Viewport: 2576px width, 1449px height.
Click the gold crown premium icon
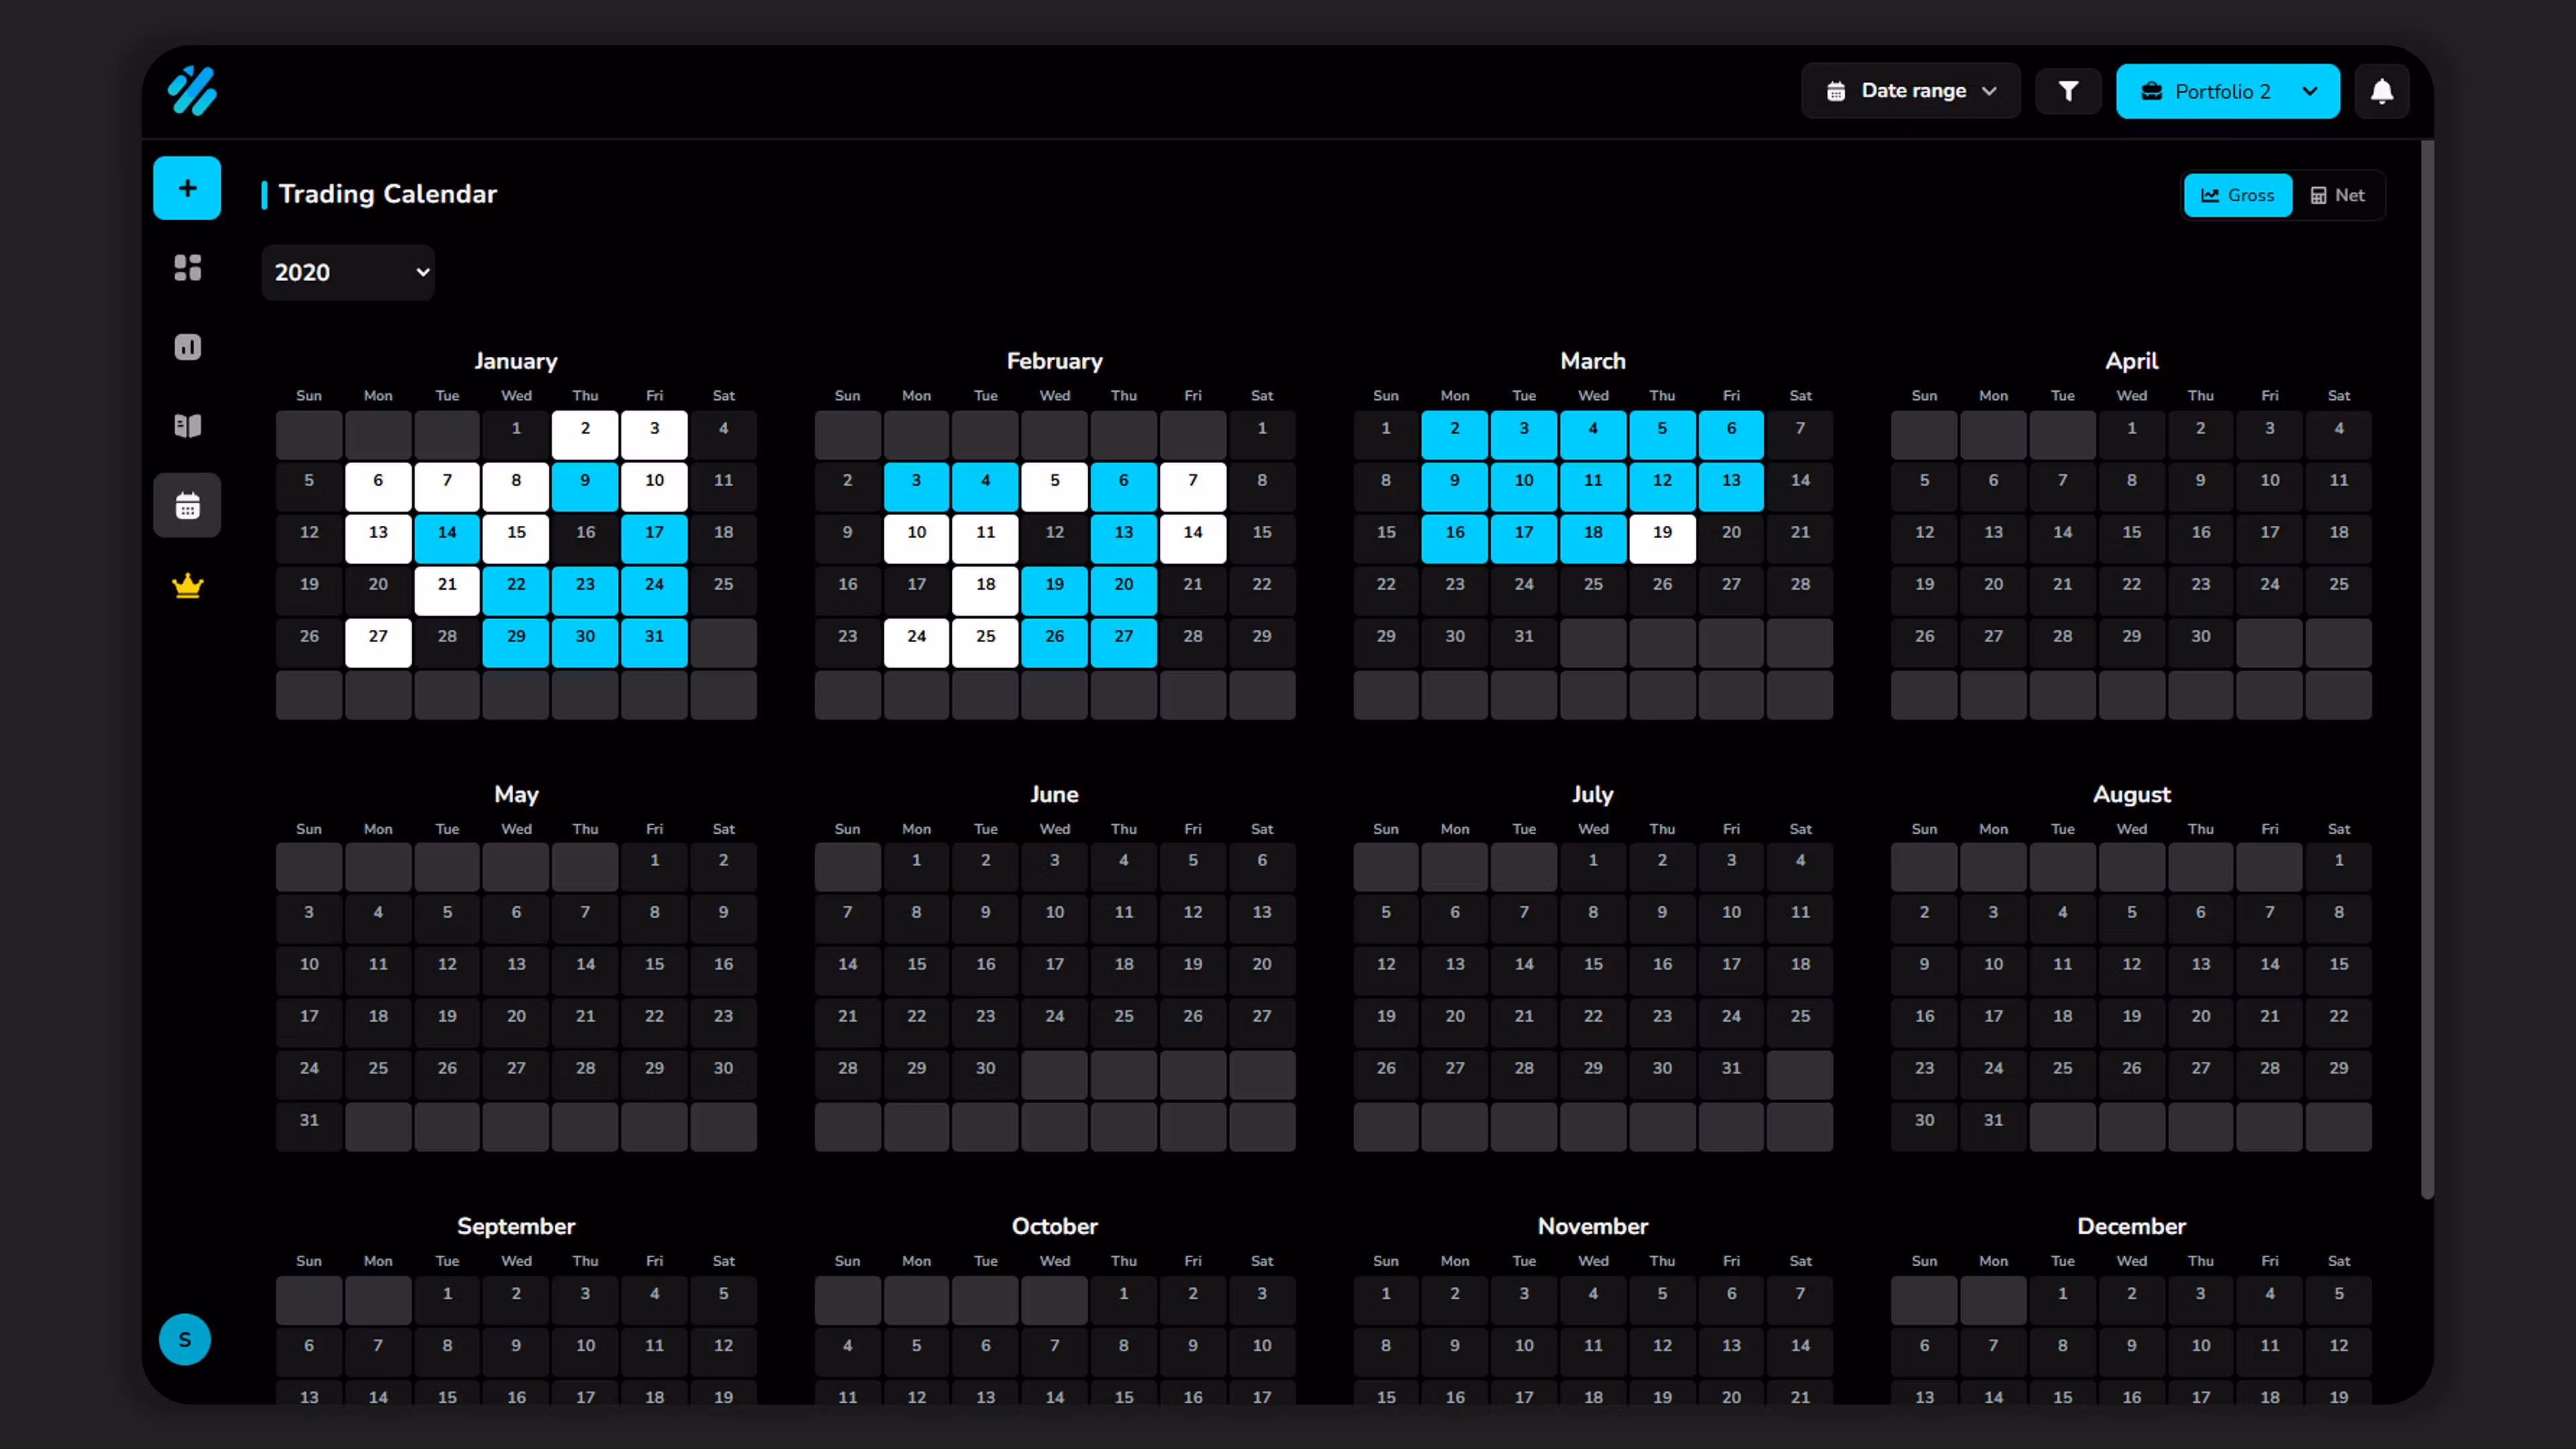tap(187, 585)
